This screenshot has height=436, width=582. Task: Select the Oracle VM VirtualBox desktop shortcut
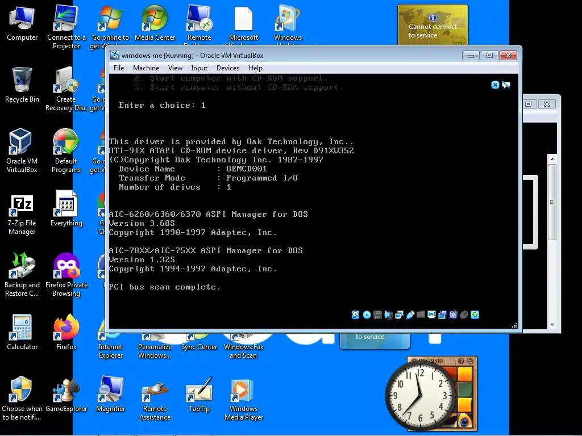click(x=22, y=151)
